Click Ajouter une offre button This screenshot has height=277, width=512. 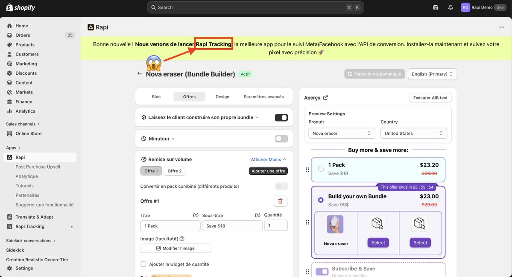coord(269,171)
